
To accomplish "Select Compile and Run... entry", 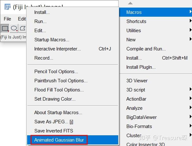I will click(x=146, y=49).
